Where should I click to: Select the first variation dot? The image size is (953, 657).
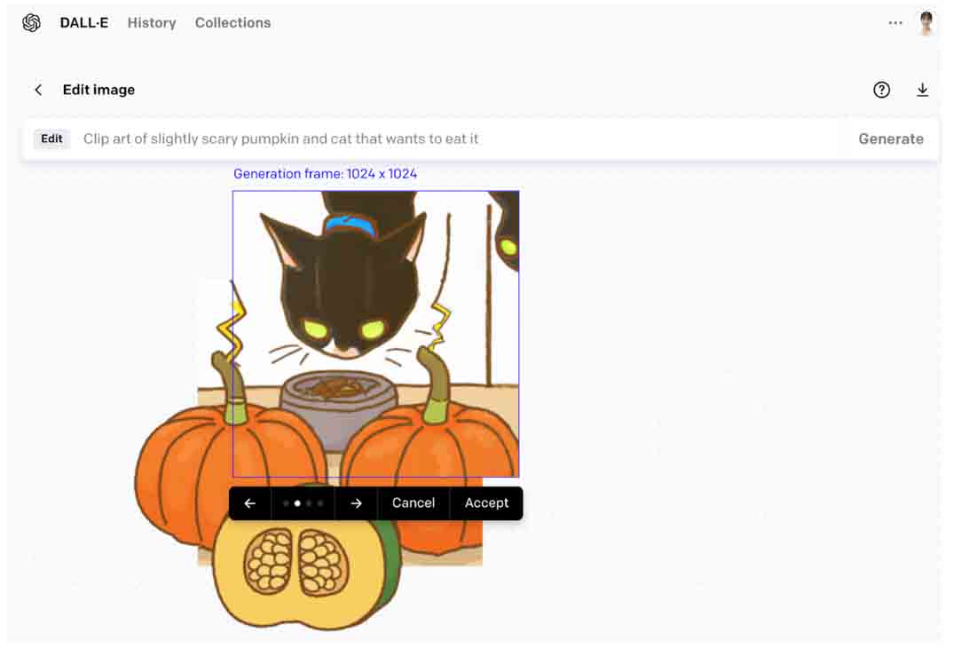click(x=286, y=503)
